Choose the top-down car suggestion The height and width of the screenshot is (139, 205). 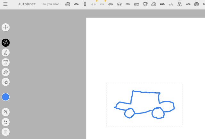85,4
